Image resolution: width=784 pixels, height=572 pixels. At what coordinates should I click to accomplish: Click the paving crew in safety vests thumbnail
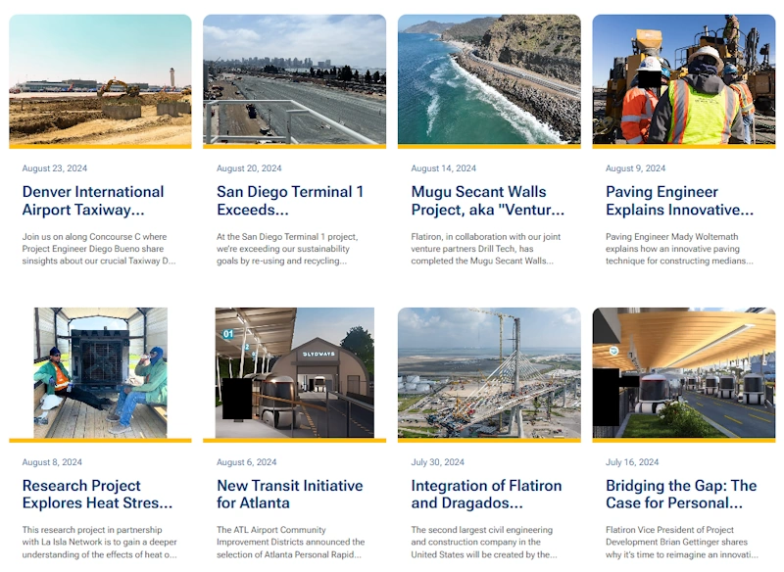[683, 80]
